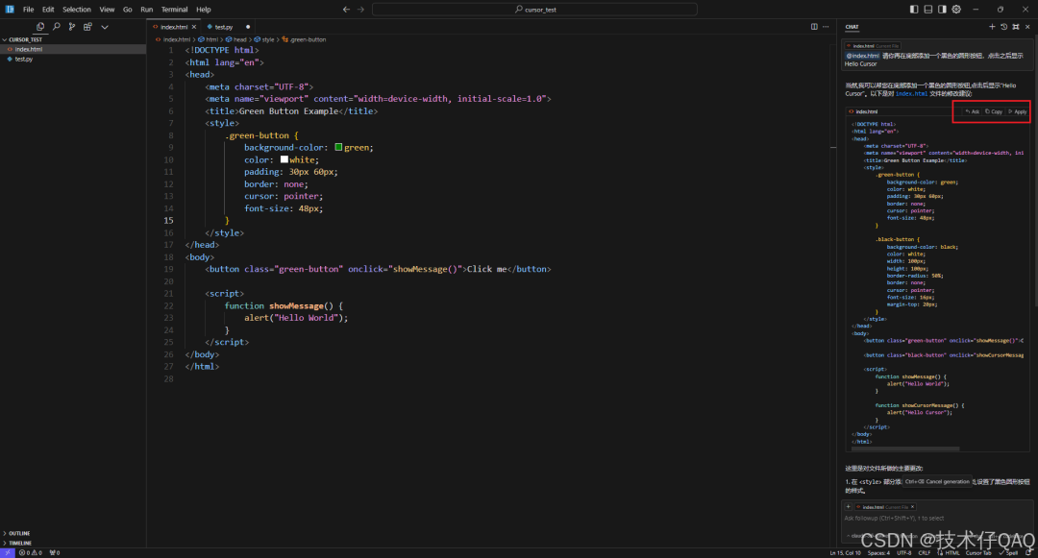This screenshot has height=558, width=1038.
Task: Apply the suggested code to file
Action: pos(1018,111)
